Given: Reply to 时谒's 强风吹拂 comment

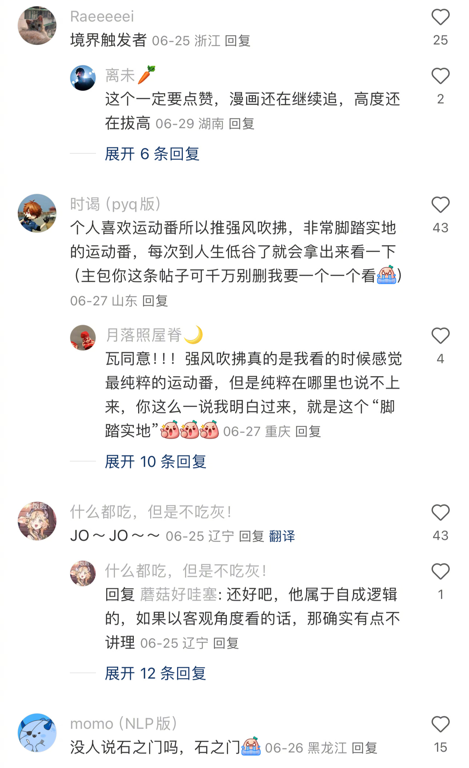Looking at the screenshot, I should 155,301.
